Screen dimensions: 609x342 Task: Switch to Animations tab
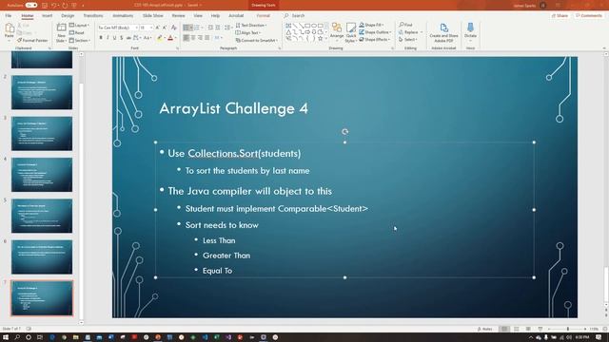[123, 15]
